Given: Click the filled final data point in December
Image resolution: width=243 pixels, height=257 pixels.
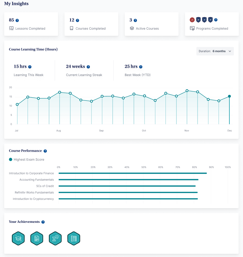Looking at the screenshot, I should pos(229,96).
